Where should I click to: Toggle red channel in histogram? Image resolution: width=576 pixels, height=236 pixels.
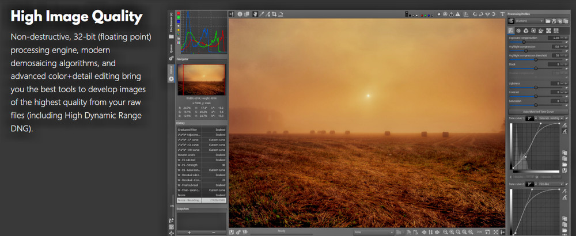[x=179, y=13]
